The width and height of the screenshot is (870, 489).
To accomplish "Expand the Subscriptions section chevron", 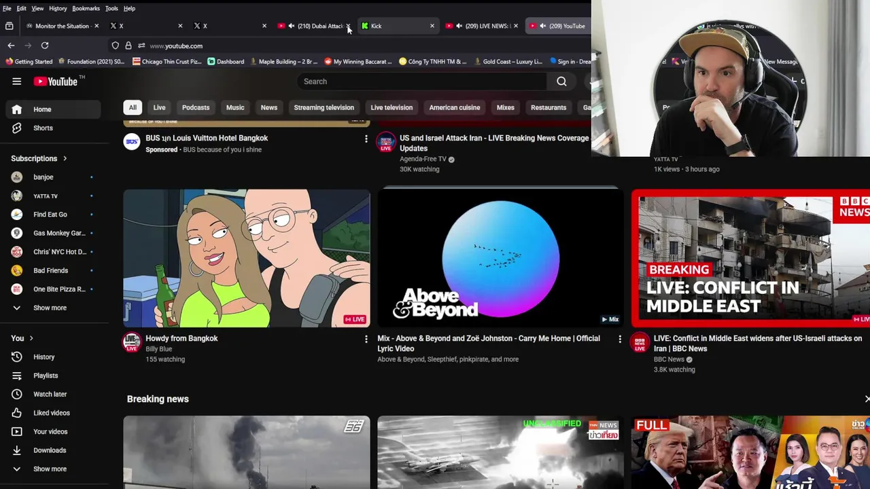I will click(x=65, y=159).
